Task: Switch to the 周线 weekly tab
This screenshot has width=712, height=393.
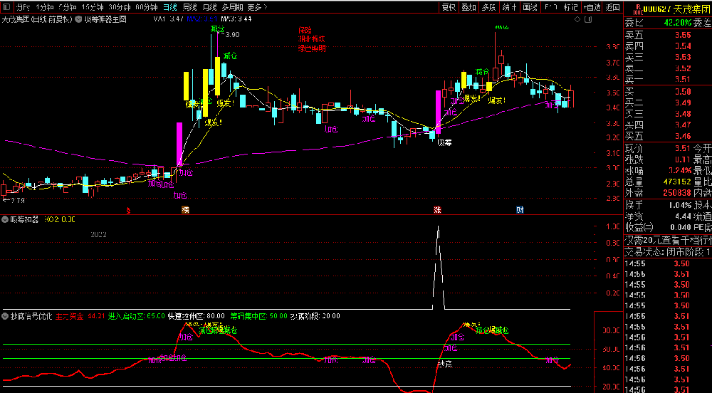Action: (x=189, y=7)
